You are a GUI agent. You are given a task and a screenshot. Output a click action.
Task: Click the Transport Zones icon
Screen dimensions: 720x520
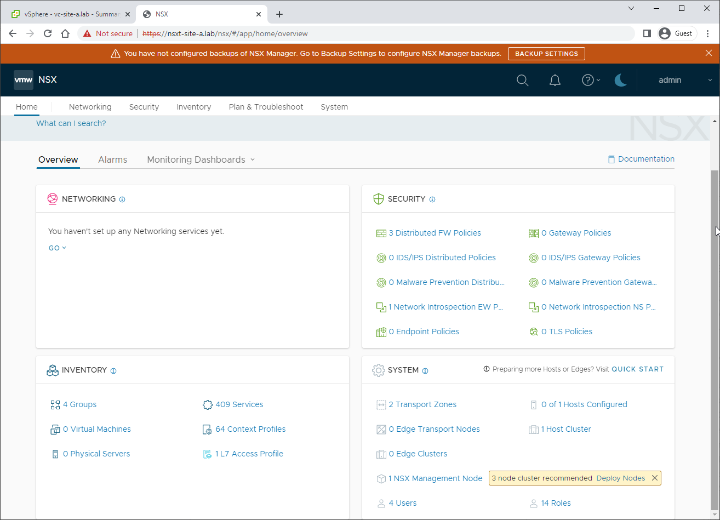(x=381, y=405)
